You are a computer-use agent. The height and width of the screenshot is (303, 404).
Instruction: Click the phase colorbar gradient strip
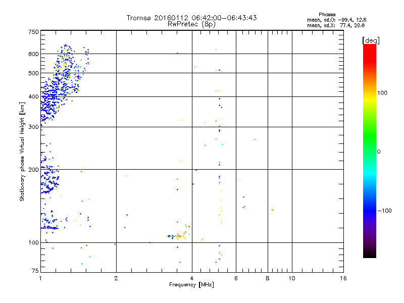pyautogui.click(x=370, y=151)
